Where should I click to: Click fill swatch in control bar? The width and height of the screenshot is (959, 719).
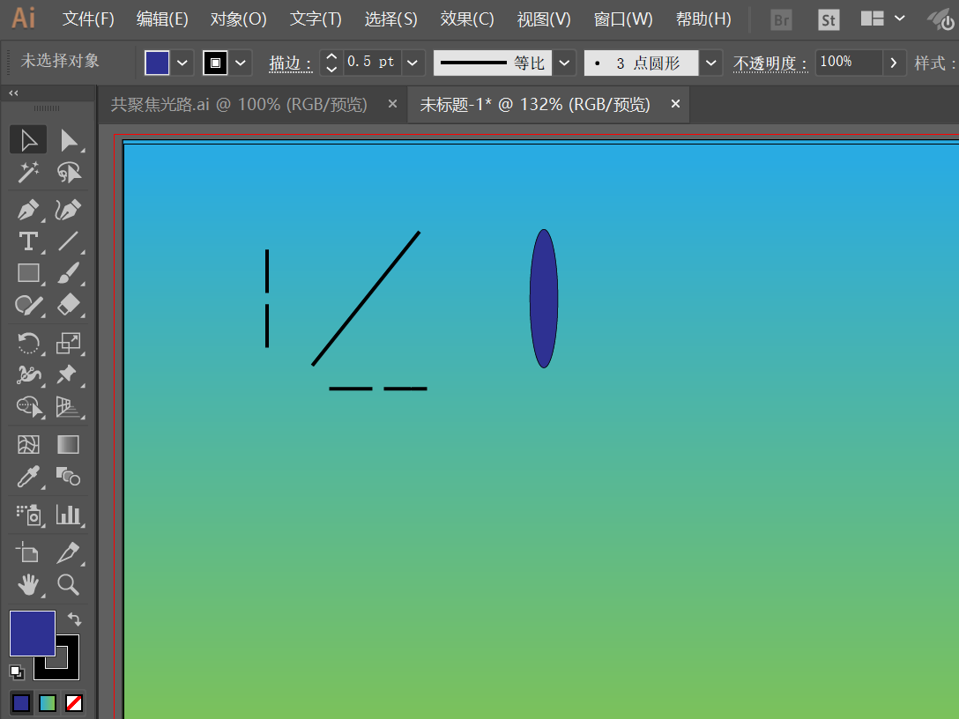point(157,63)
